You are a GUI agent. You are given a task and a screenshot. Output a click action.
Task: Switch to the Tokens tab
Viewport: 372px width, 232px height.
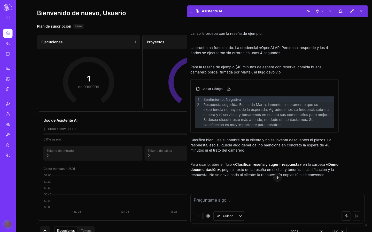[86, 230]
